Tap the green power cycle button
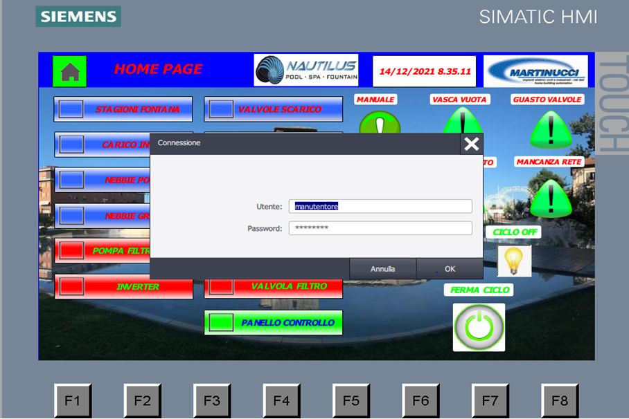Screen dimensions: 629x419 tap(479, 327)
